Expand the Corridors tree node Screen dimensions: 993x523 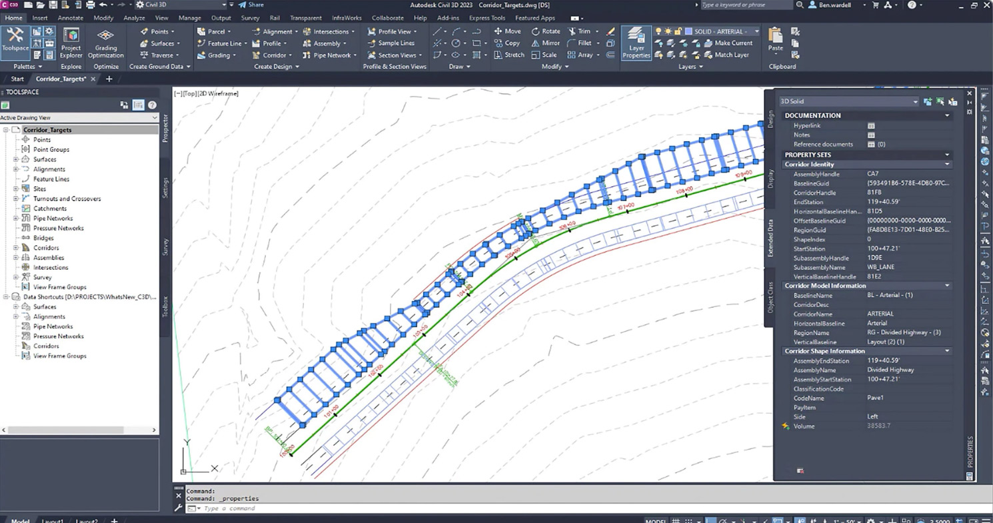16,248
